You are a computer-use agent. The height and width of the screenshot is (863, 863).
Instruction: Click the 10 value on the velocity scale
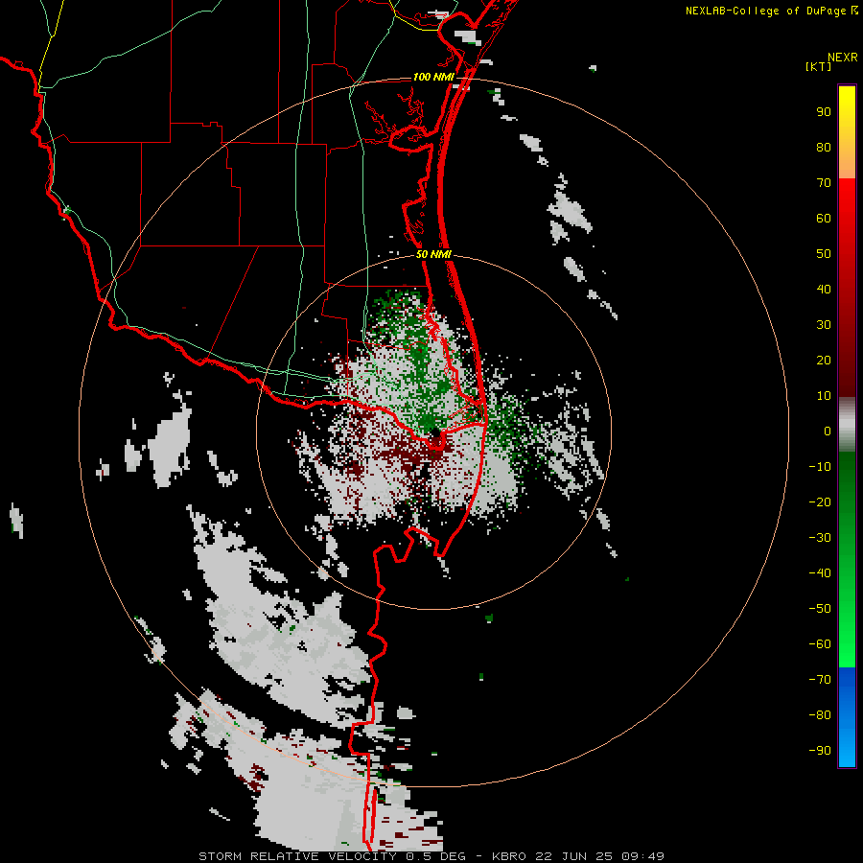[x=824, y=396]
